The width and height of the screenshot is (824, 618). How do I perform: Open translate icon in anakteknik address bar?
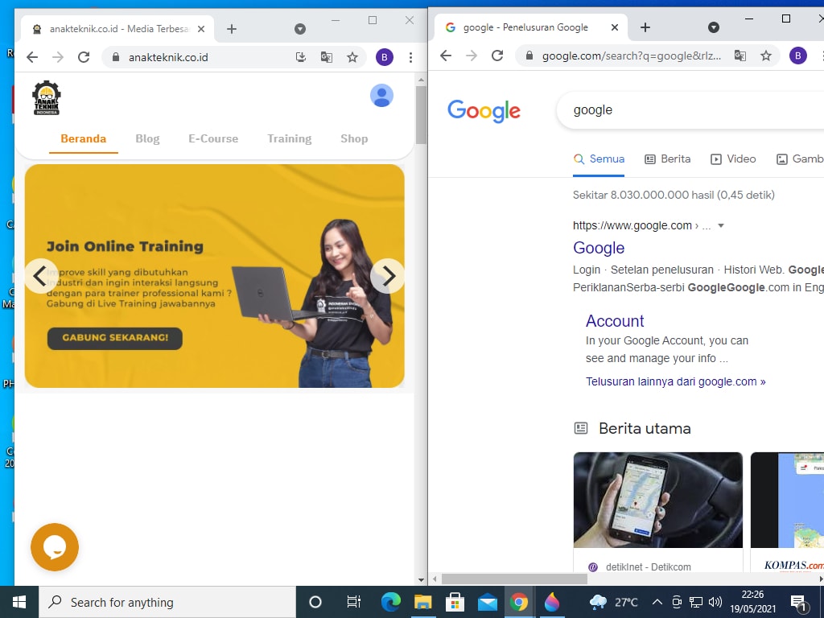(x=327, y=57)
